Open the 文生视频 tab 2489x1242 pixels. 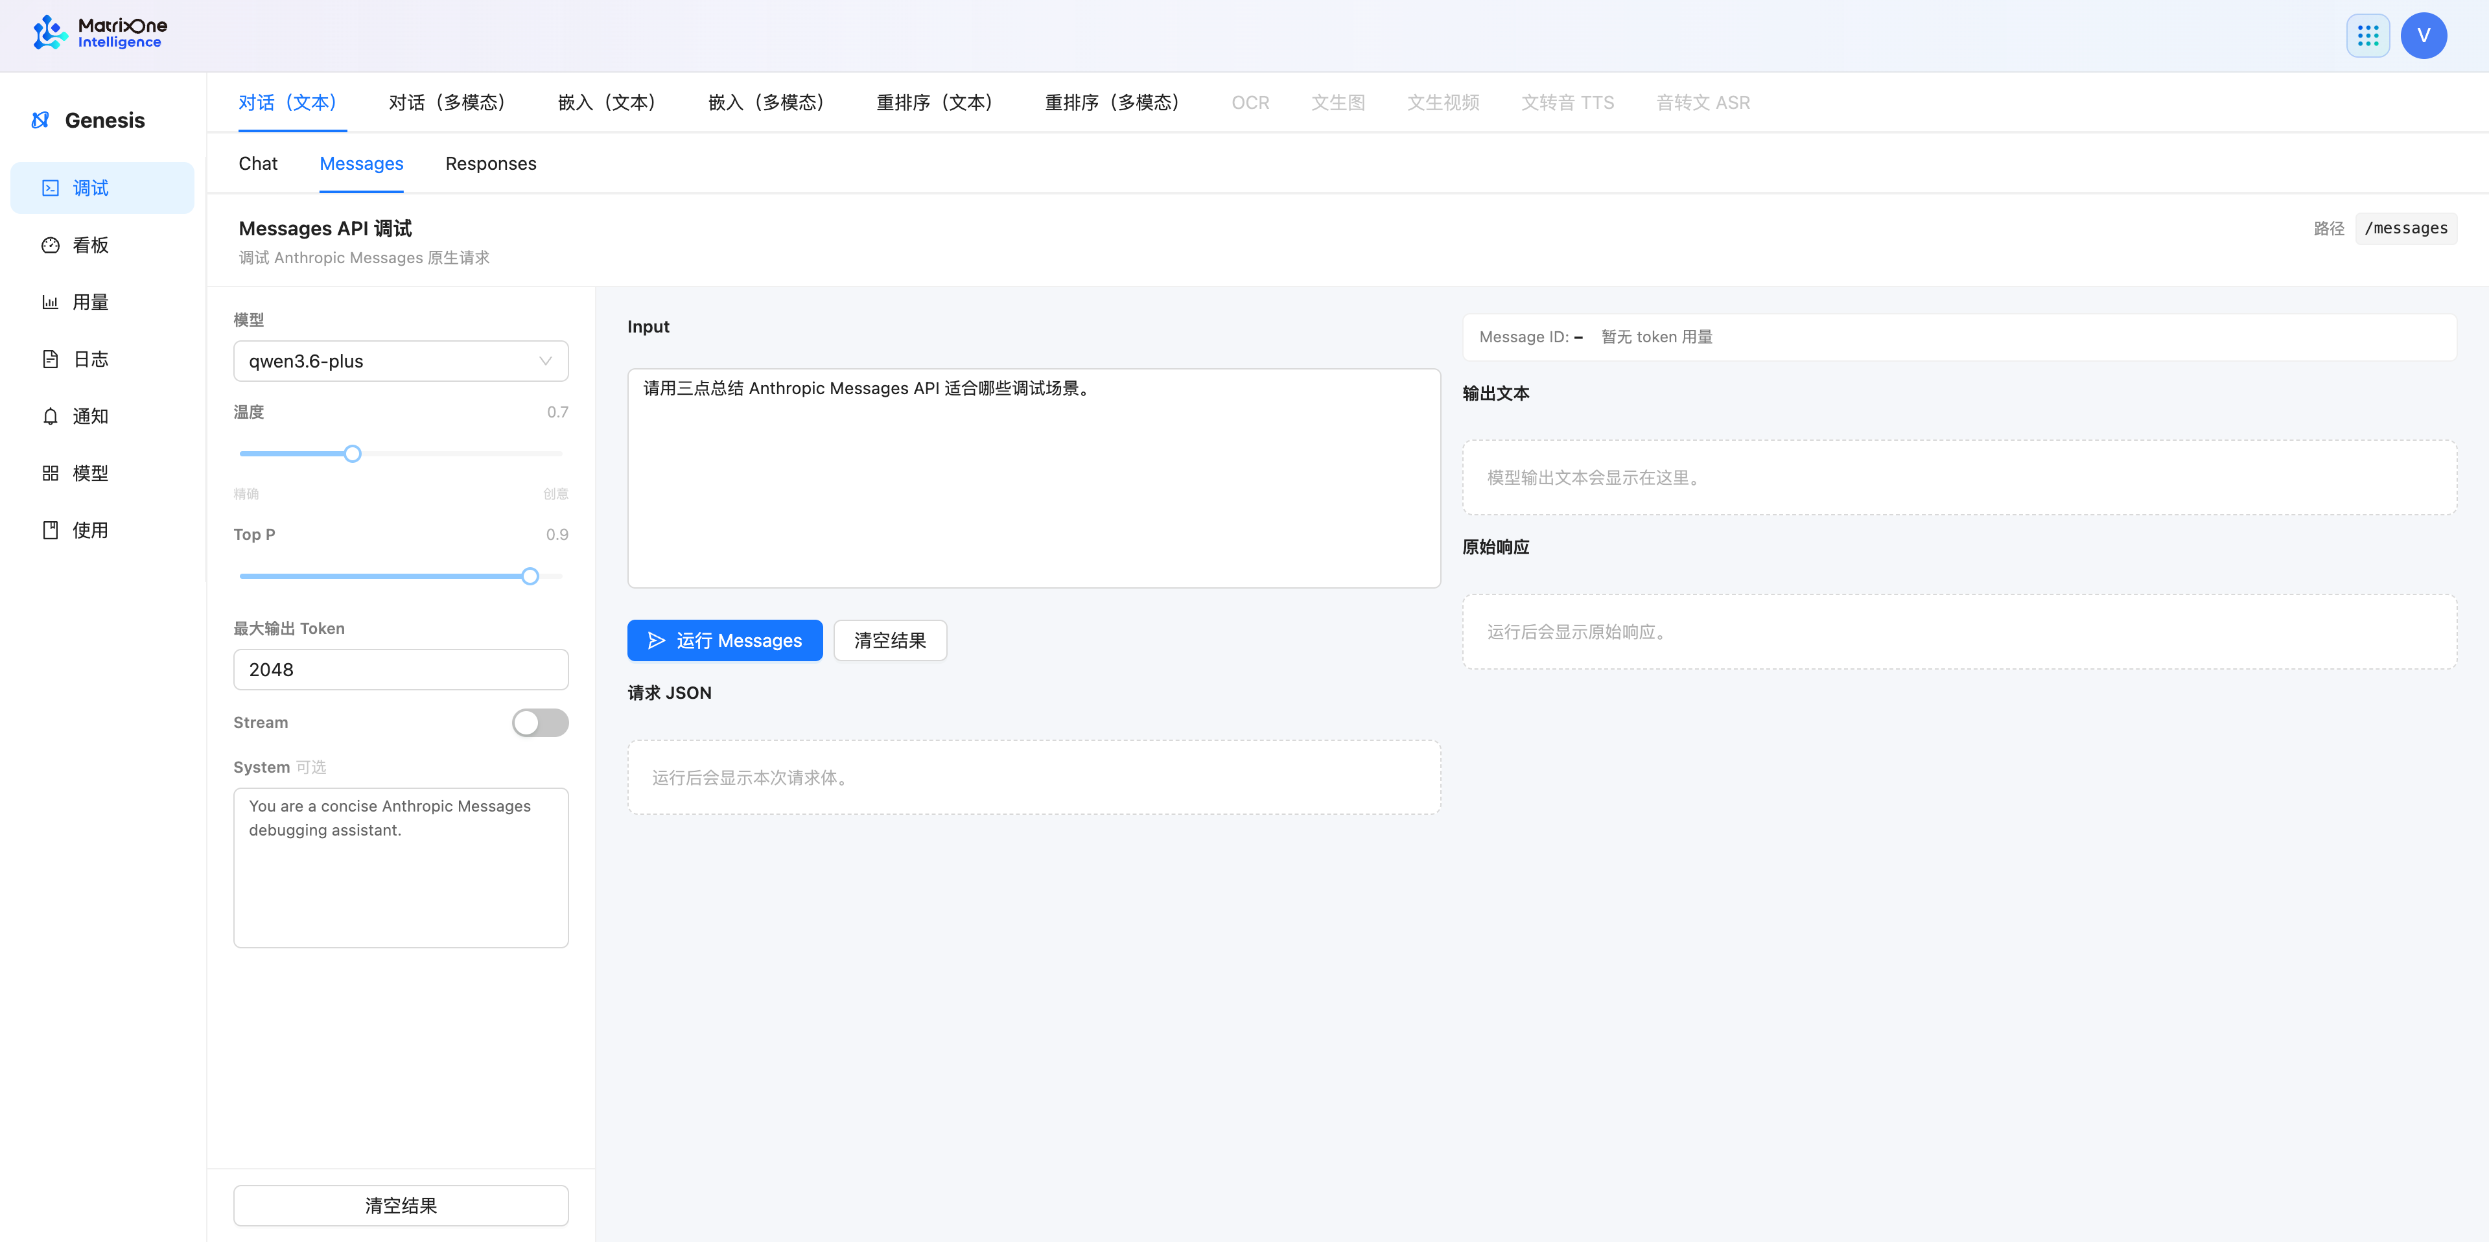1443,102
